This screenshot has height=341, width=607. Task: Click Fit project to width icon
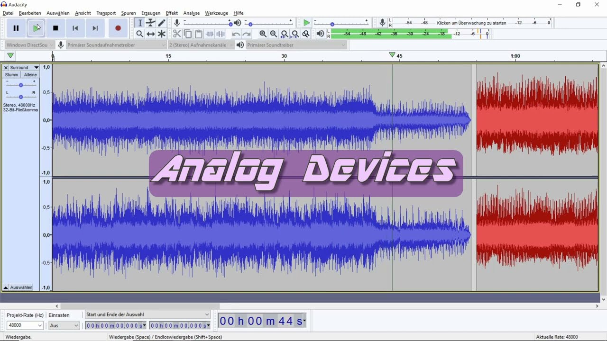click(x=295, y=34)
